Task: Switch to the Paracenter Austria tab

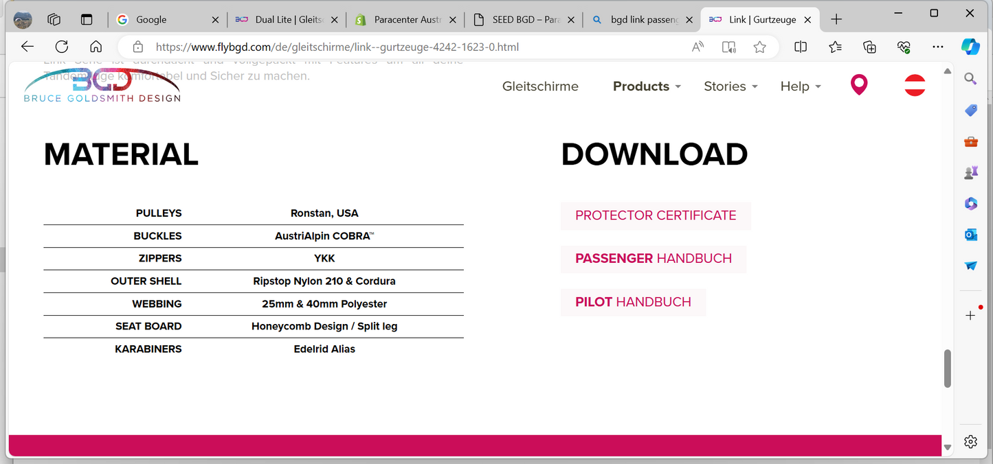Action: (407, 20)
